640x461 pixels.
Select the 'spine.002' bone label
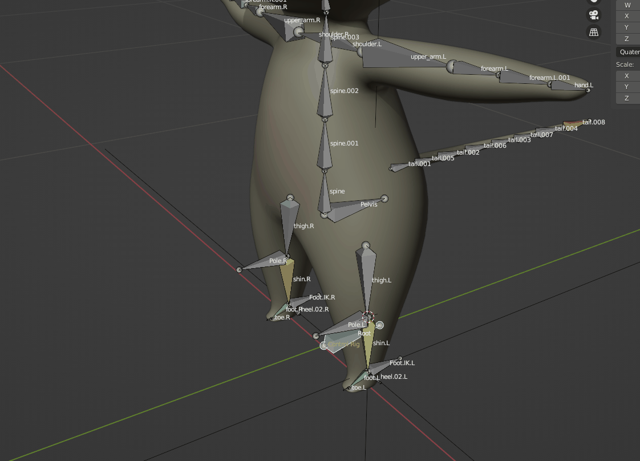point(344,91)
